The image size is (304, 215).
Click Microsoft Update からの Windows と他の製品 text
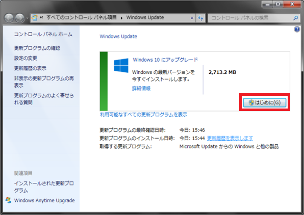point(229,146)
